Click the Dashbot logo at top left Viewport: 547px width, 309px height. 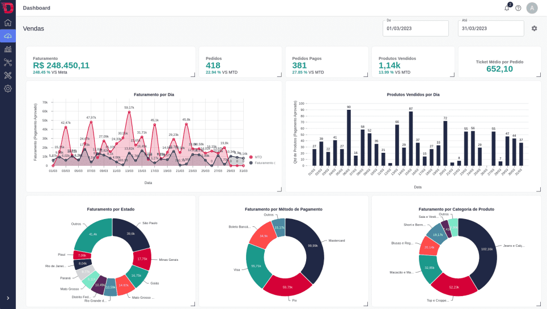8,8
